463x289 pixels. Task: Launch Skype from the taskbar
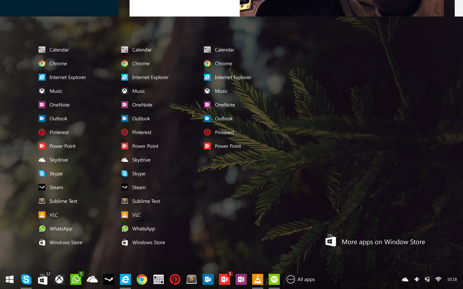pos(26,279)
